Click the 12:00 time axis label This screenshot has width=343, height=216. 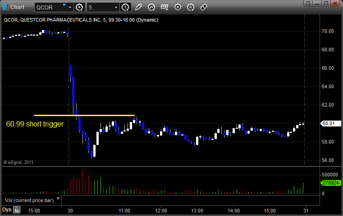pyautogui.click(x=161, y=211)
